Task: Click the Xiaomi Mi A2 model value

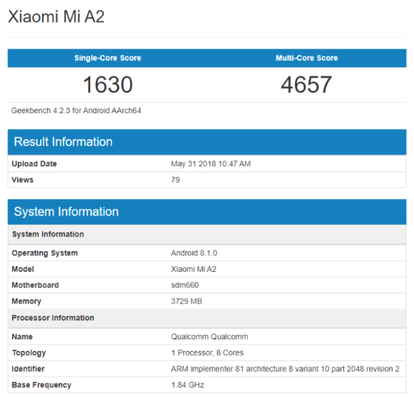Action: point(193,269)
